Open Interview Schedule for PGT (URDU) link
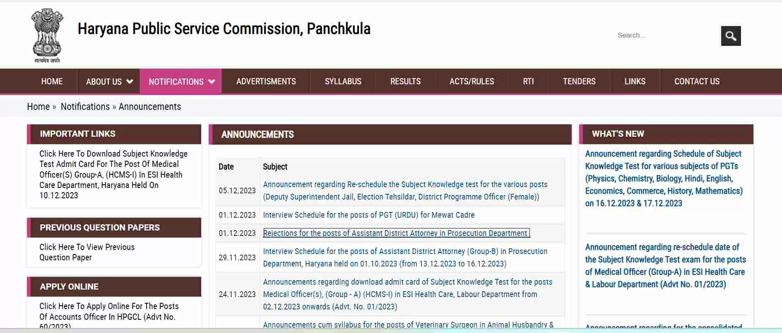782x333 pixels. point(369,215)
